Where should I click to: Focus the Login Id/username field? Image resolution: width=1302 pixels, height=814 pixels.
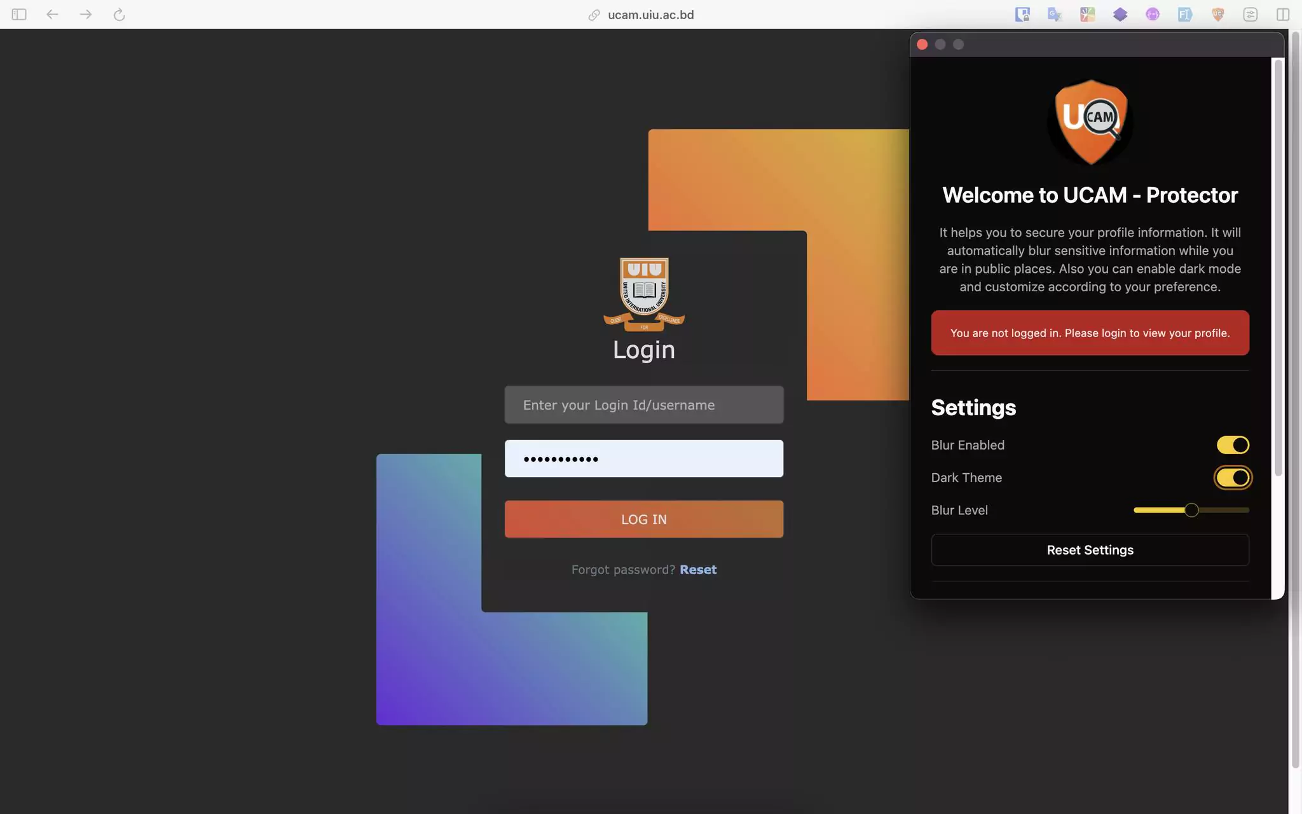pyautogui.click(x=643, y=405)
